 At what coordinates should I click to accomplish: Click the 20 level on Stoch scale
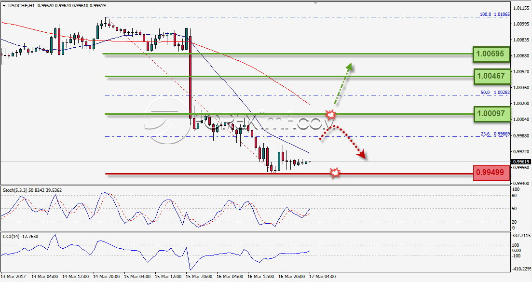click(x=514, y=222)
